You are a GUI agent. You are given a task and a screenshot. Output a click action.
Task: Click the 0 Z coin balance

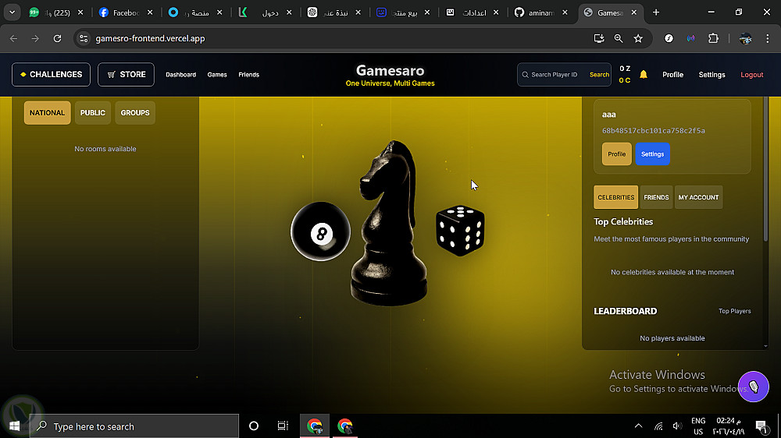tap(625, 69)
